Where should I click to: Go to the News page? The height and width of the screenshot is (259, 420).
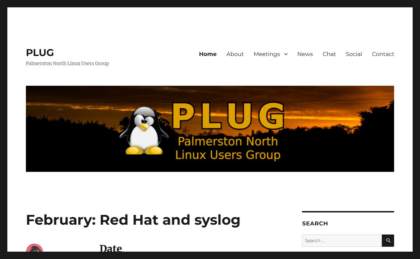click(305, 54)
